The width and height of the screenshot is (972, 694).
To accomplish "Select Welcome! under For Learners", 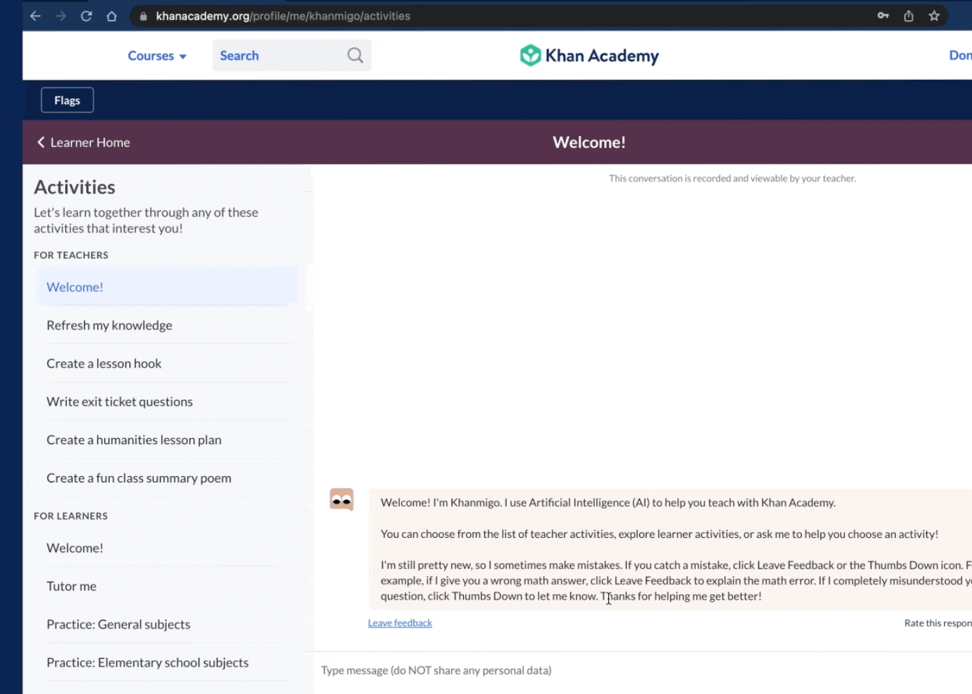I will tap(167, 548).
